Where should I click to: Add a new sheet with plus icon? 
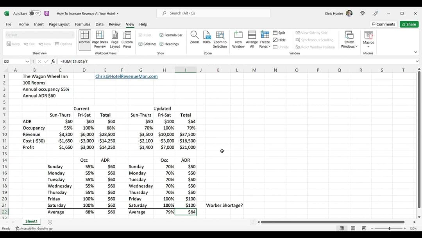coord(50,222)
